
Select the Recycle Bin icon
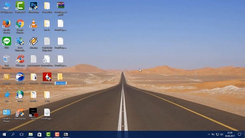click(x=7, y=59)
